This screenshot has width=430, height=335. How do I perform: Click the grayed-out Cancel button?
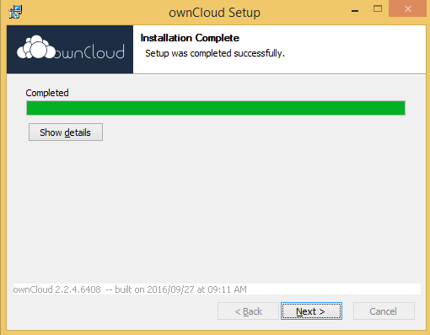pos(384,311)
